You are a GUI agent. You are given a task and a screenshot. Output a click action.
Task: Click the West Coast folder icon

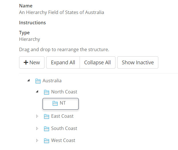pos(46,141)
